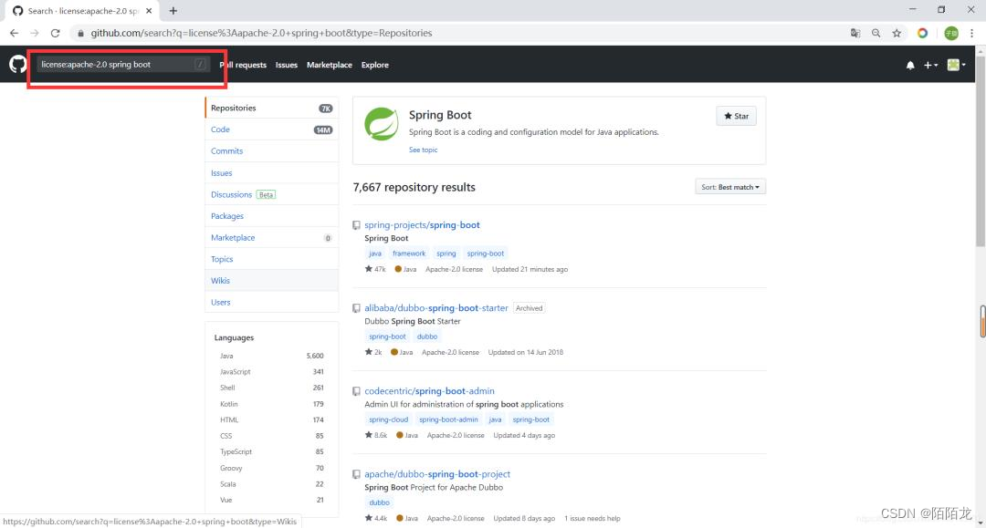Open codecentric/spring-boot-admin repository
The width and height of the screenshot is (986, 528).
[429, 390]
